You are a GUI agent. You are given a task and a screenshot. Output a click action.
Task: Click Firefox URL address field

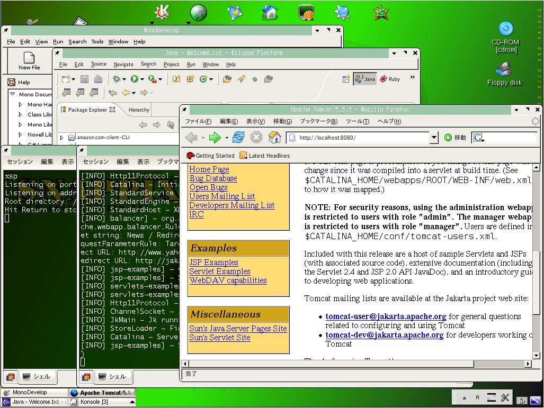click(358, 138)
